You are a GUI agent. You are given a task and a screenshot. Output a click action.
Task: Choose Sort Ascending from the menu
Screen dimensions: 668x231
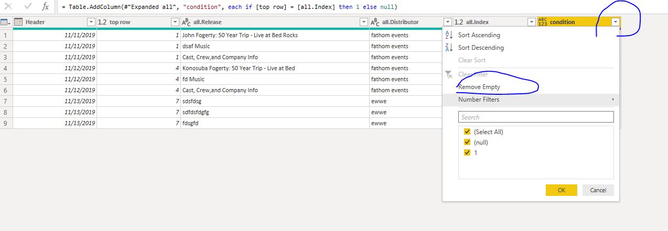click(x=479, y=35)
